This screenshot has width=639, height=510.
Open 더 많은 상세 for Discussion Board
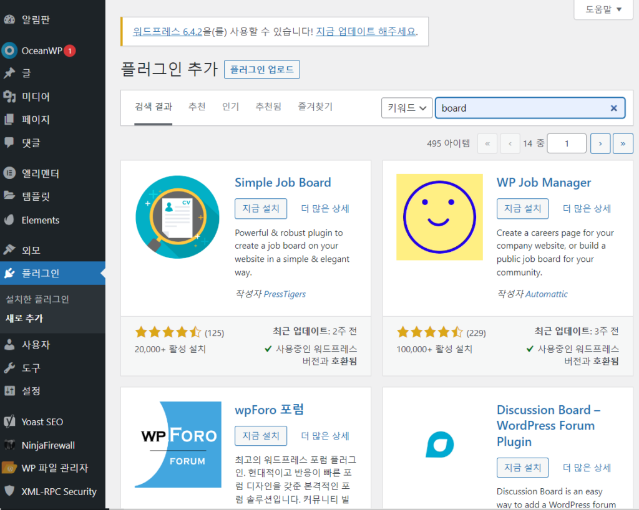pos(587,468)
